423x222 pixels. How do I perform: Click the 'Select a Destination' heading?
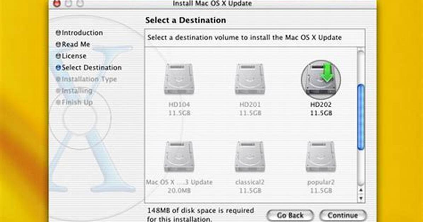click(186, 20)
